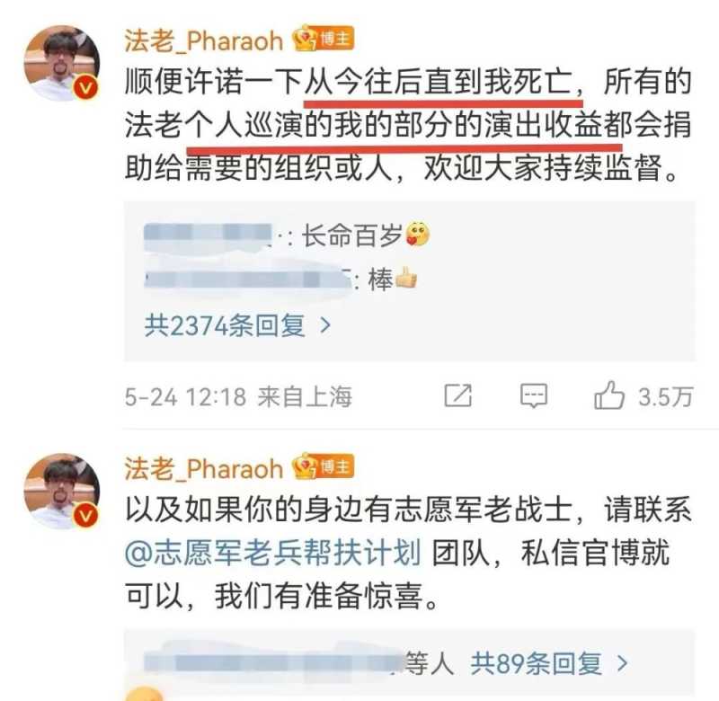
Task: Click the orange V verified badge on top avatar
Action: point(86,87)
